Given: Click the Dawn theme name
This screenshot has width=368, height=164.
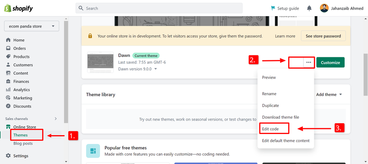Looking at the screenshot, I should pos(124,56).
